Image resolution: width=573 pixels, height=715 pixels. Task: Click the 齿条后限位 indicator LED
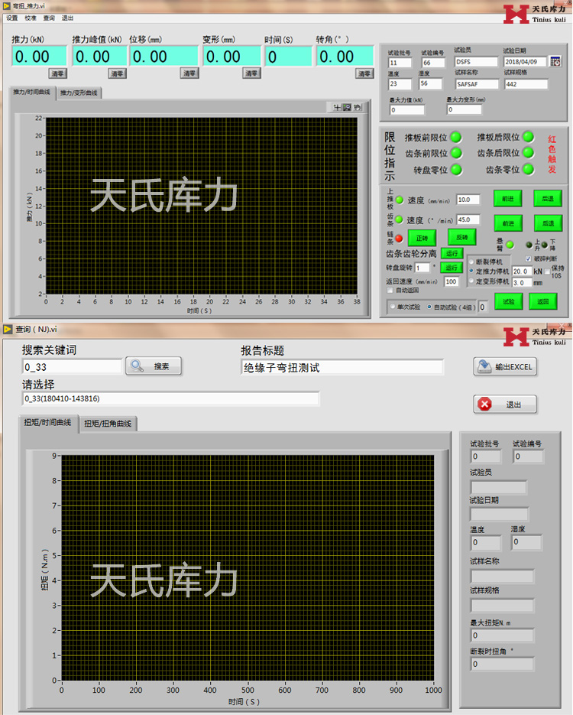coord(528,152)
